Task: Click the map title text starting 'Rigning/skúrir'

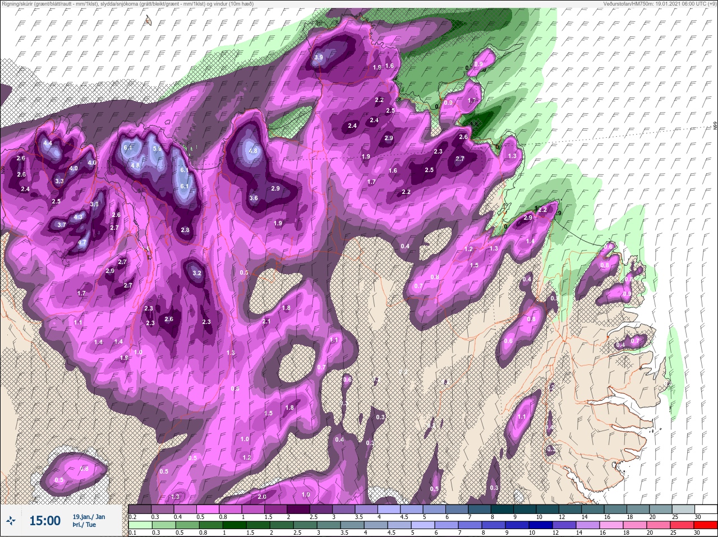Action: tap(127, 3)
